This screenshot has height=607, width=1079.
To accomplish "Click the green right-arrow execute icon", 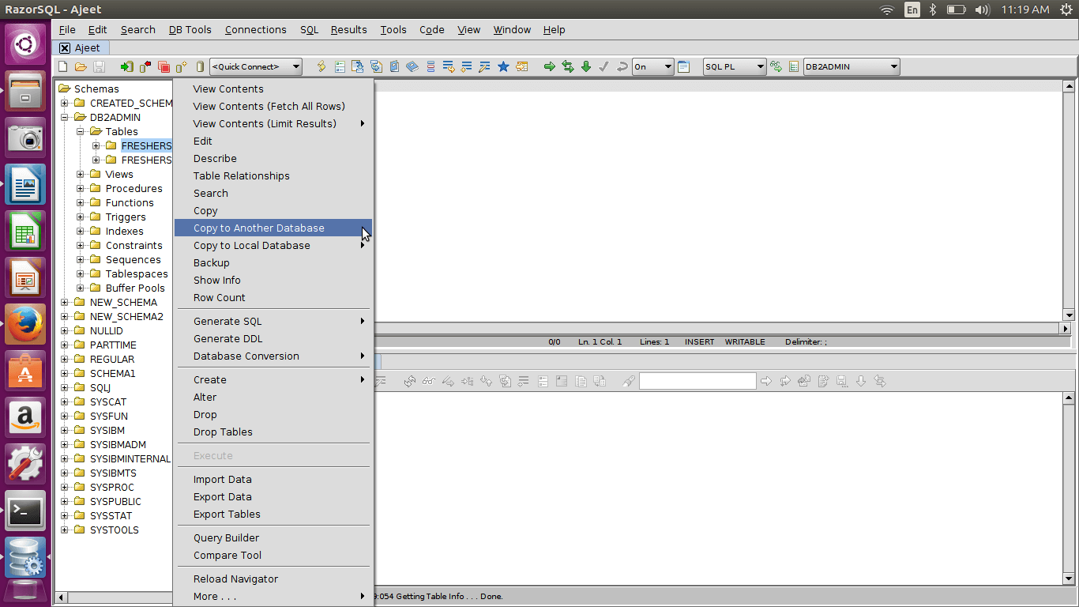I will click(x=549, y=67).
